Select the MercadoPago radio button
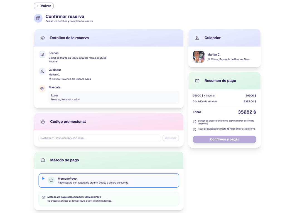The height and width of the screenshot is (213, 285). pyautogui.click(x=43, y=179)
